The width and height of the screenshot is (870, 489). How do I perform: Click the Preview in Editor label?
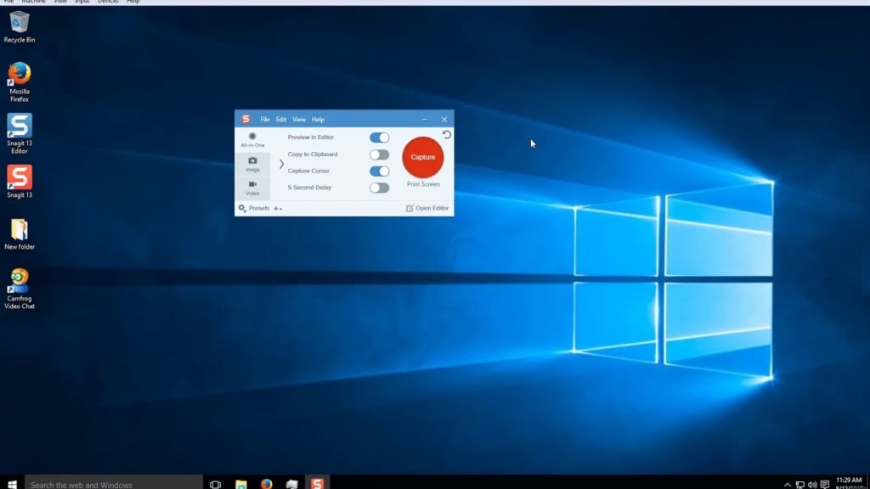point(311,138)
